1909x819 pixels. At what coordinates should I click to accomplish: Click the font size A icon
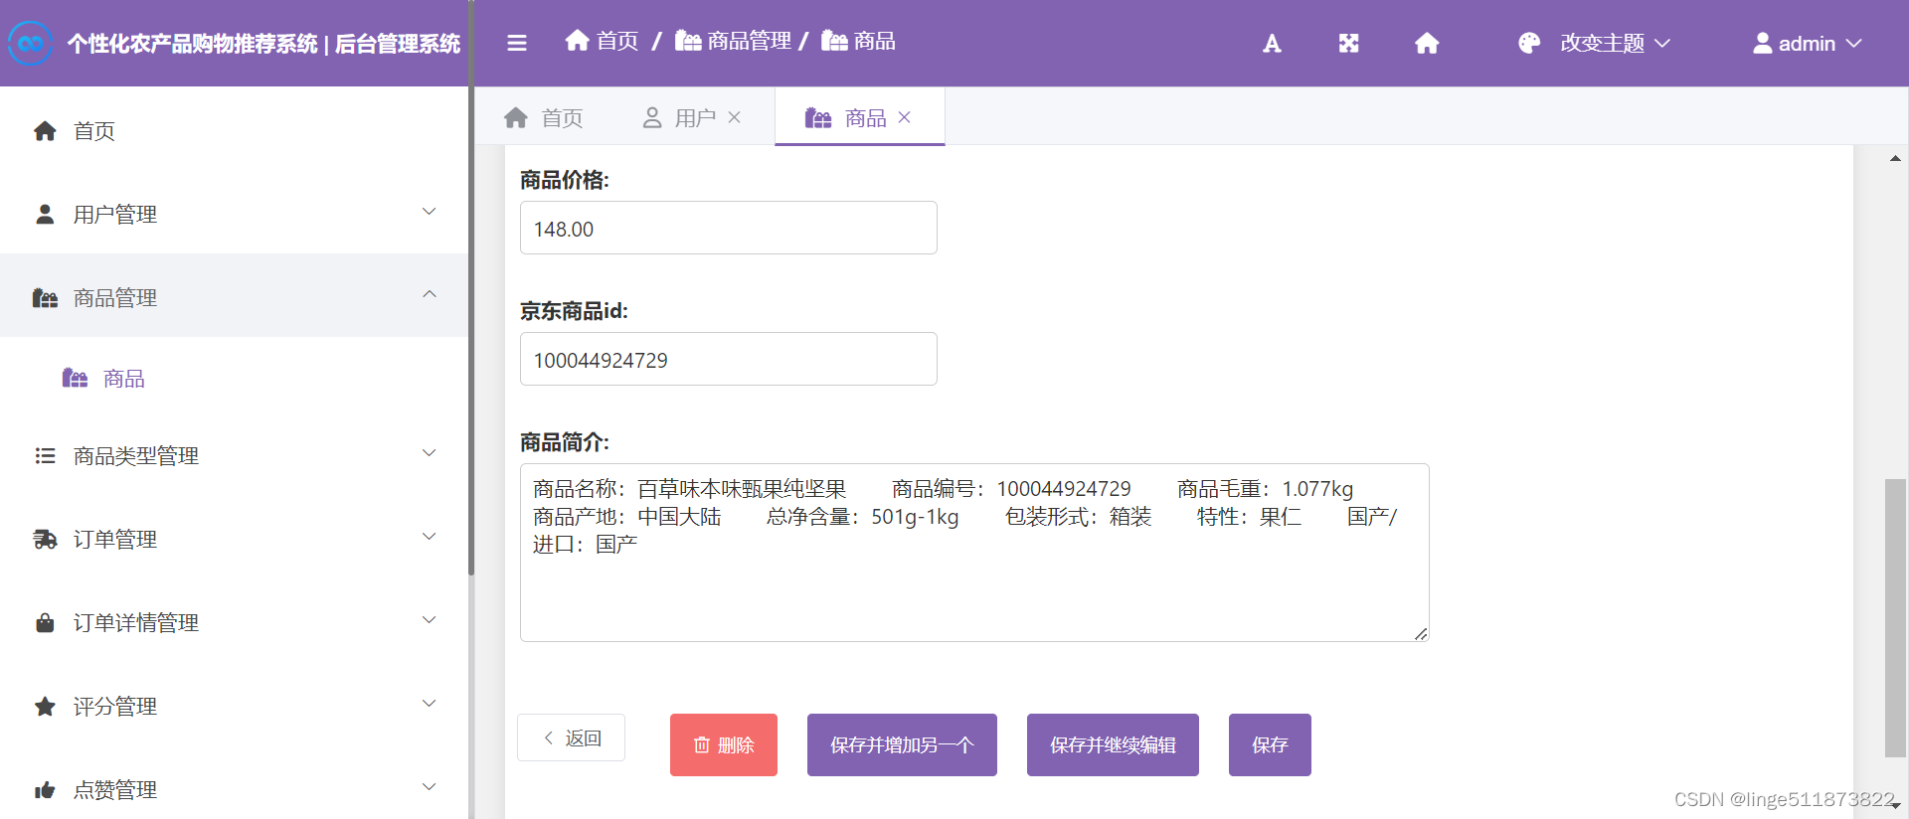(1272, 43)
